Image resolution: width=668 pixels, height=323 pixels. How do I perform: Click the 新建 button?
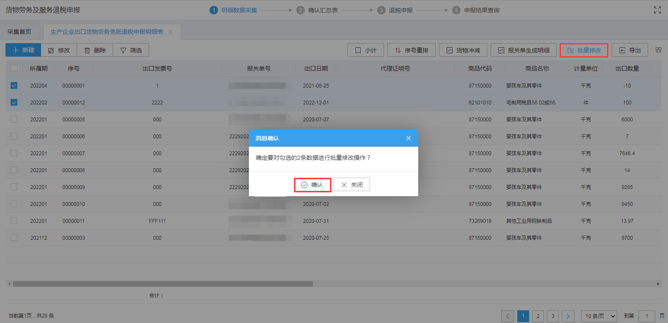click(x=23, y=50)
